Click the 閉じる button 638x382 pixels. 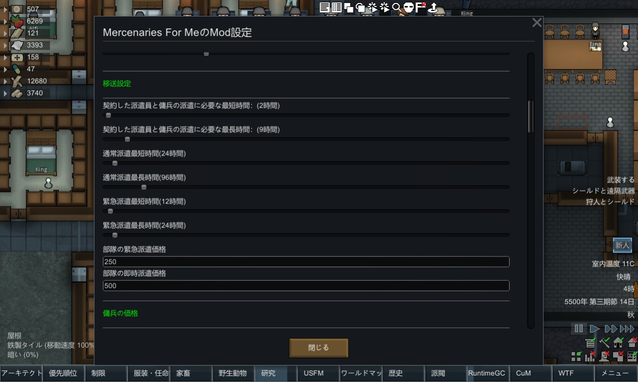pyautogui.click(x=319, y=348)
